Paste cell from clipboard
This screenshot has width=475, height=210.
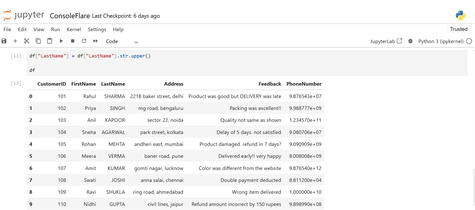pyautogui.click(x=50, y=41)
